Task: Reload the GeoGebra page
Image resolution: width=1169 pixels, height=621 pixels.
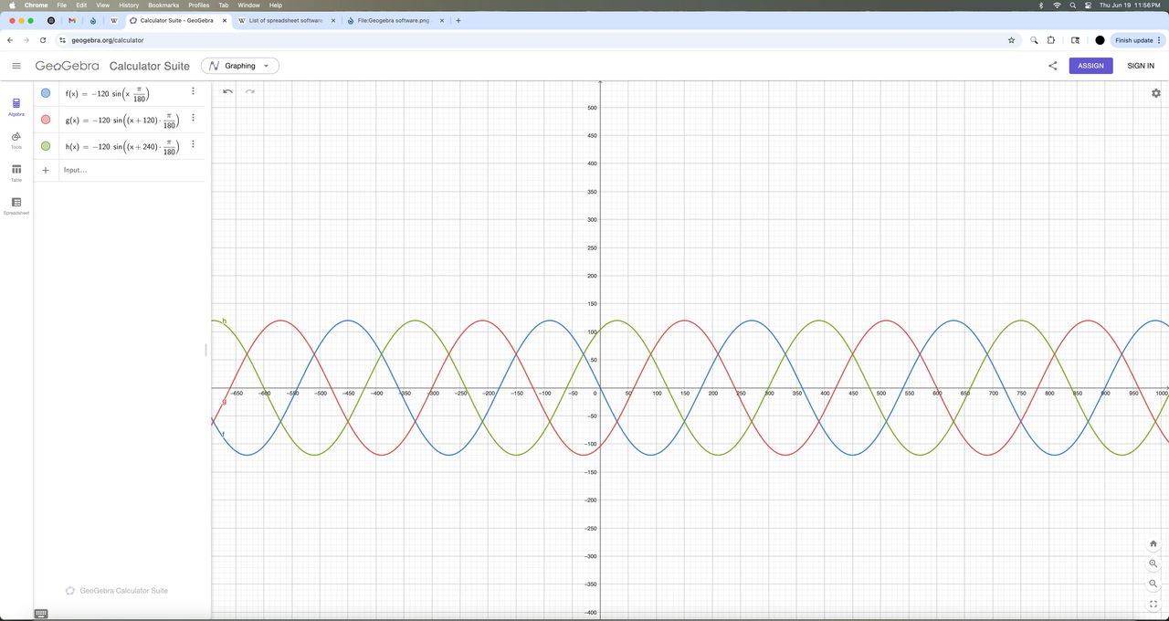Action: 43,40
